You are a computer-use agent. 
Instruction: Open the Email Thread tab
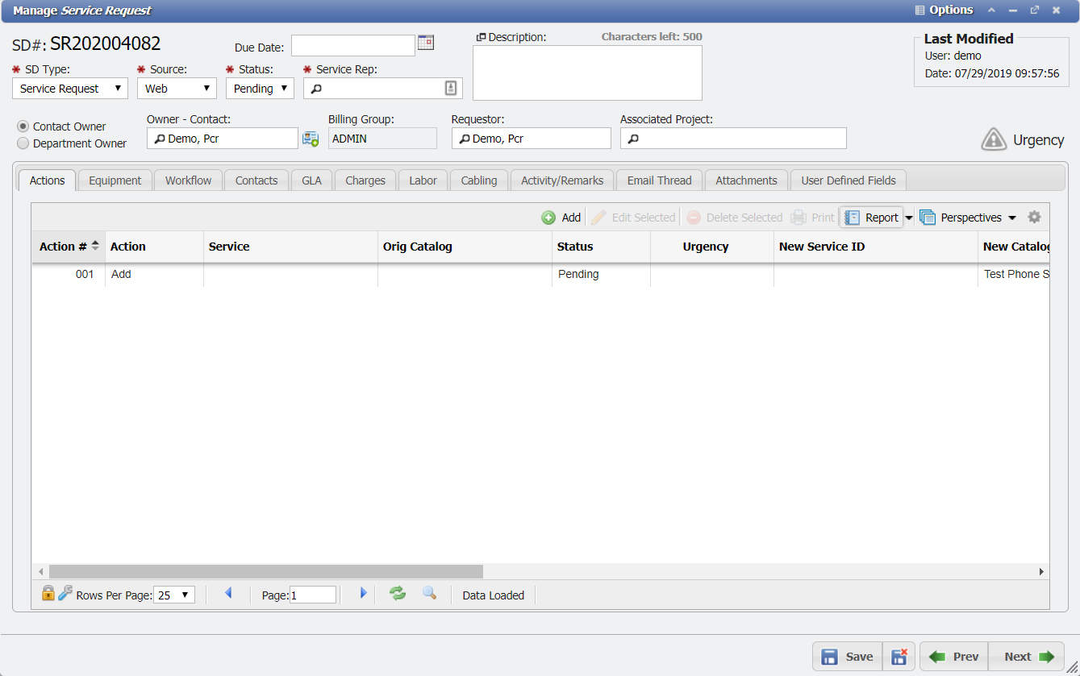click(659, 180)
